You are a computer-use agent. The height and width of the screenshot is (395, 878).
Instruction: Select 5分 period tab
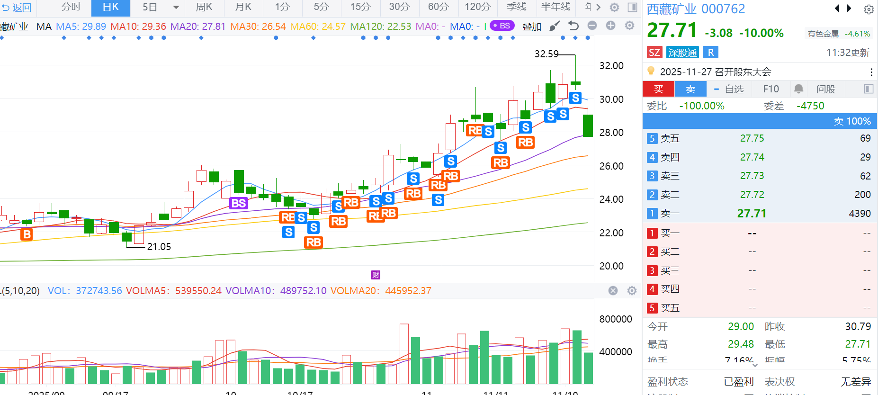pos(321,7)
